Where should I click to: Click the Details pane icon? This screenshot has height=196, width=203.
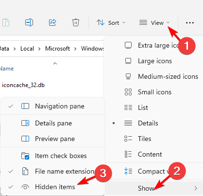point(25,123)
